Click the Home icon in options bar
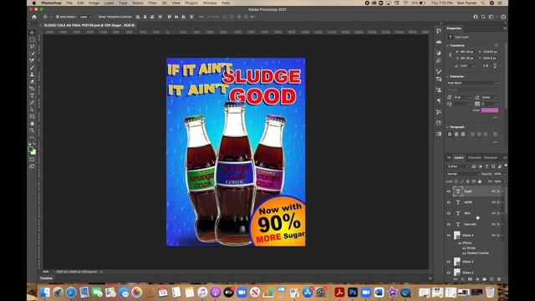Viewport: 535px width, 301px height. pyautogui.click(x=34, y=17)
